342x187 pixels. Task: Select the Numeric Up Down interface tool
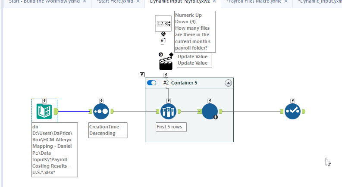[163, 24]
